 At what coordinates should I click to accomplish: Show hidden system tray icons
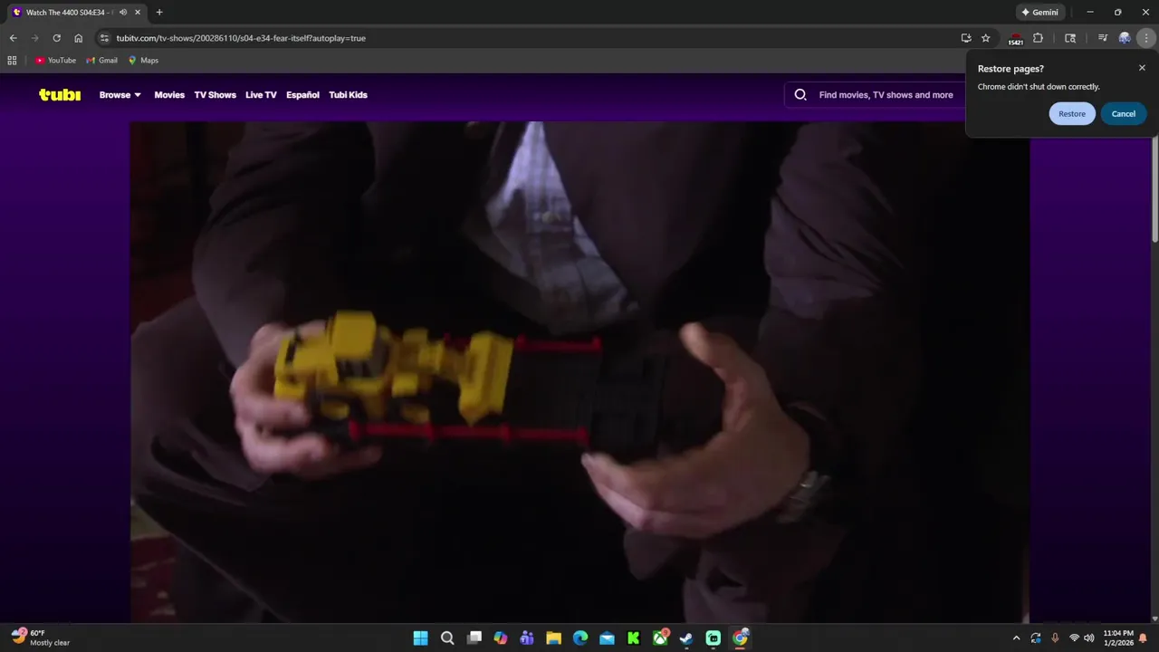pos(1016,638)
